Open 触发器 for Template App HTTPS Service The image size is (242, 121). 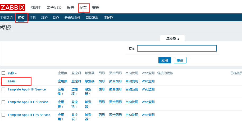click(x=88, y=117)
